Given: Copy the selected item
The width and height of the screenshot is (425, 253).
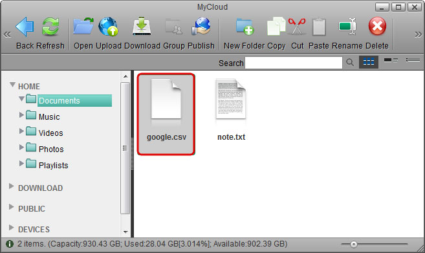Looking at the screenshot, I should point(276,27).
